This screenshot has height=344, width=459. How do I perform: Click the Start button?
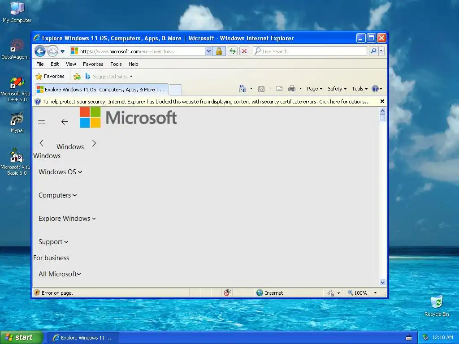(x=22, y=338)
